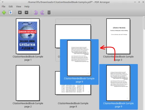Viewport: 145px width, 110px height.
Task: Maximize the PDF Arranger window
Action: [x=139, y=2]
